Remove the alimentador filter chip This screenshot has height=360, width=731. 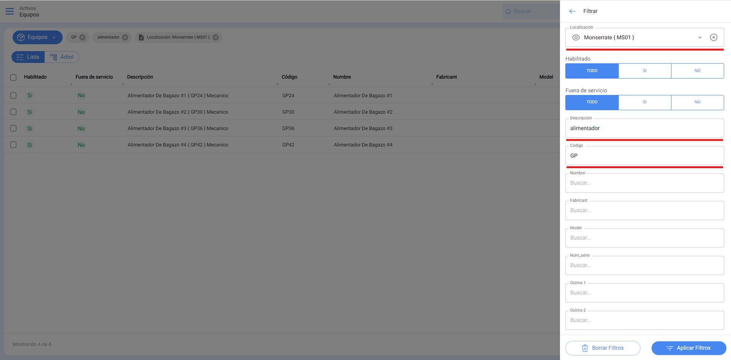click(125, 37)
